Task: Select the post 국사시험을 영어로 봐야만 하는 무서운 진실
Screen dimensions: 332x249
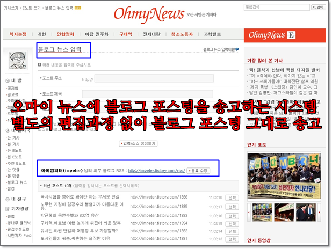Action: 232,198
